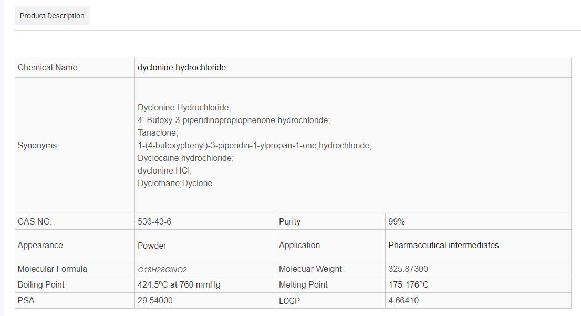Open the Product Description tab
581x316 pixels.
[x=52, y=16]
